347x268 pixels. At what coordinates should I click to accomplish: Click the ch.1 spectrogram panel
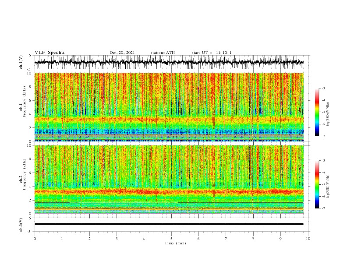tap(169, 107)
